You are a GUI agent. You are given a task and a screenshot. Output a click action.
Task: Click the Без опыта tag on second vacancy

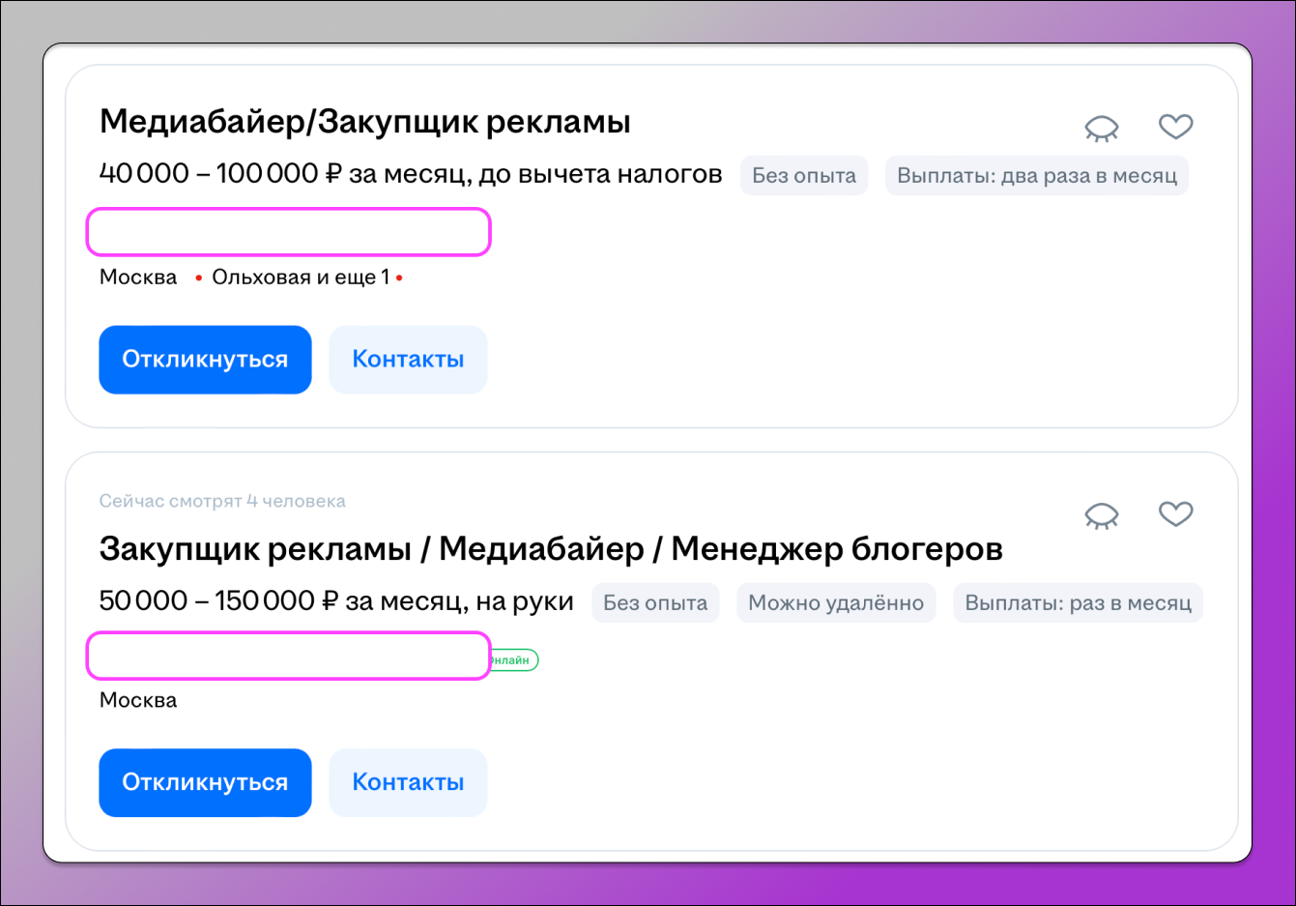(655, 602)
